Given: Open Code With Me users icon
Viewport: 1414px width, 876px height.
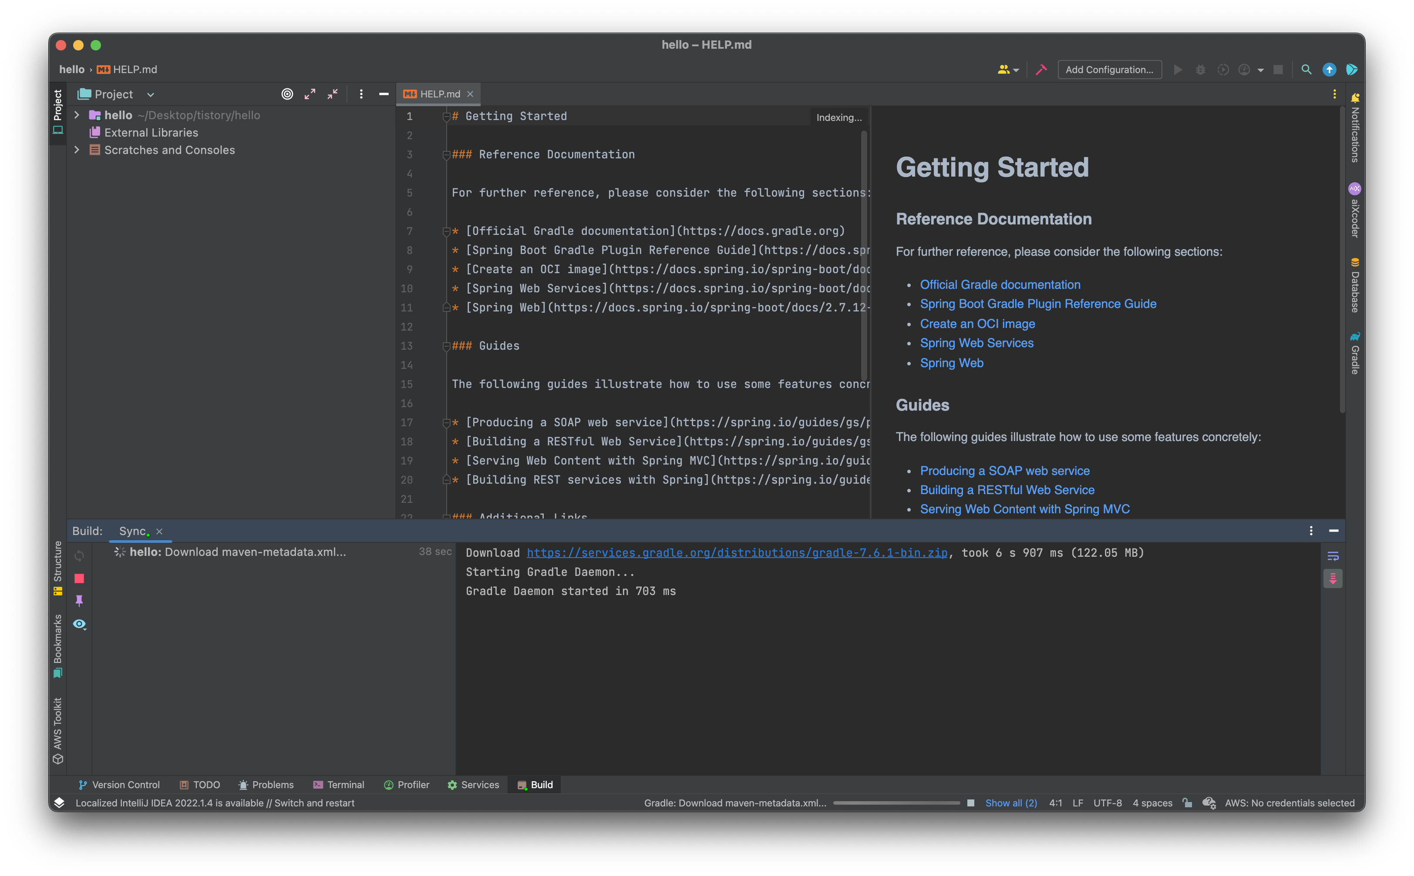Looking at the screenshot, I should click(x=1007, y=70).
